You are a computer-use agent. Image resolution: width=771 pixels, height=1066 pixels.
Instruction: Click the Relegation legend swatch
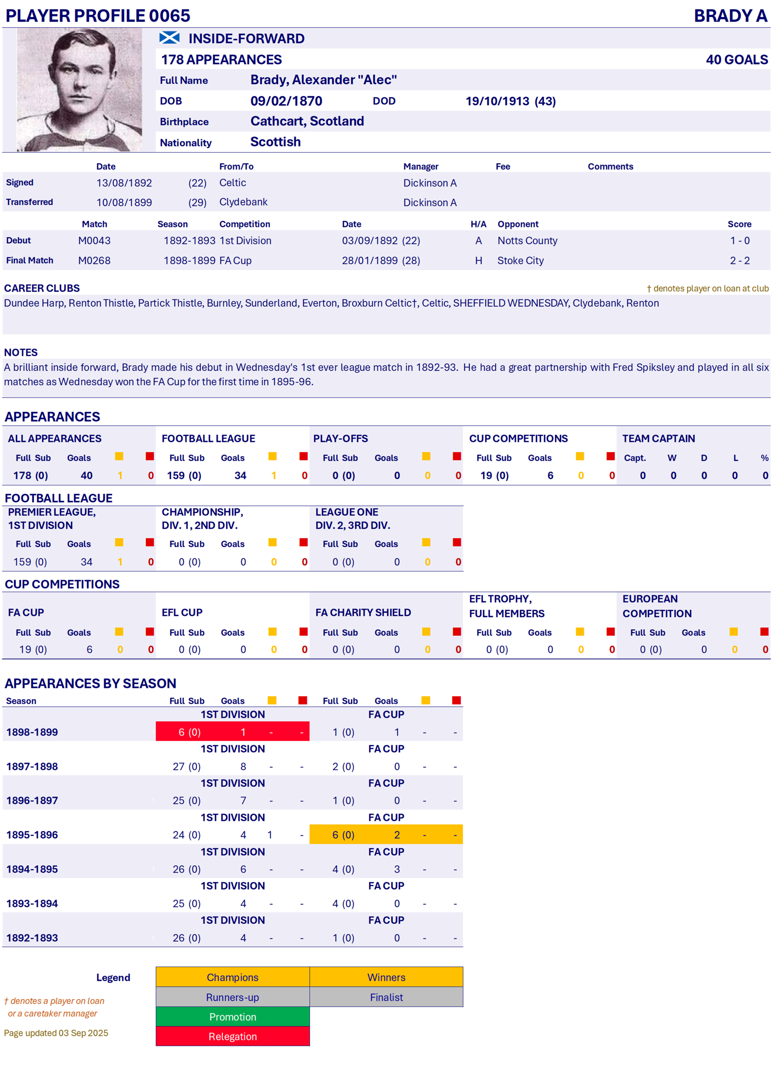pos(232,1036)
